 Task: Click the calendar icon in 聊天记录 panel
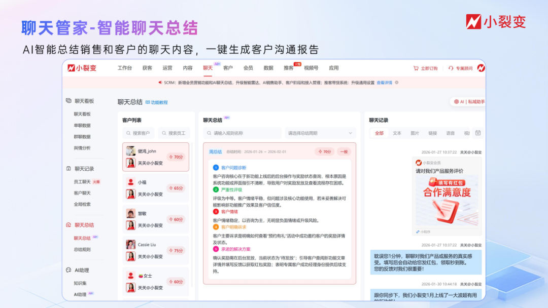tap(477, 133)
